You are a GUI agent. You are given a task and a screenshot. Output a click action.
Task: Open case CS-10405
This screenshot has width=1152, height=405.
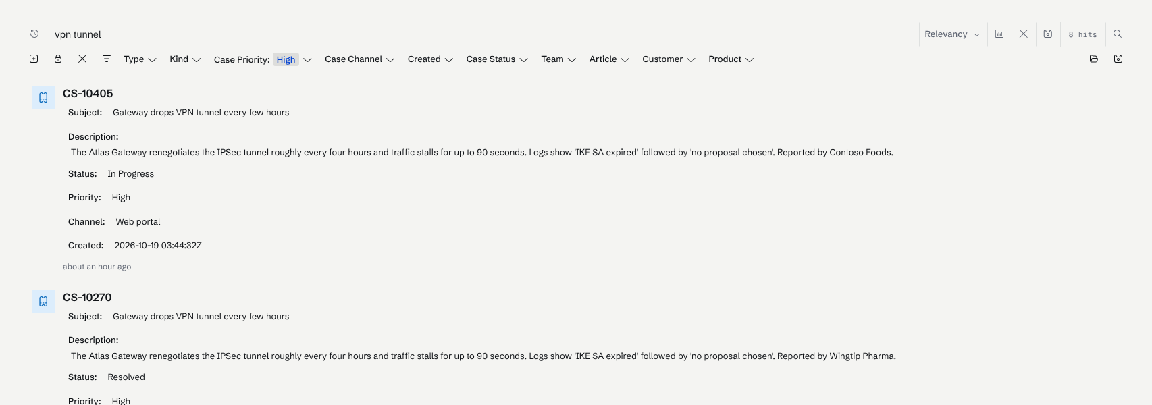(x=88, y=94)
